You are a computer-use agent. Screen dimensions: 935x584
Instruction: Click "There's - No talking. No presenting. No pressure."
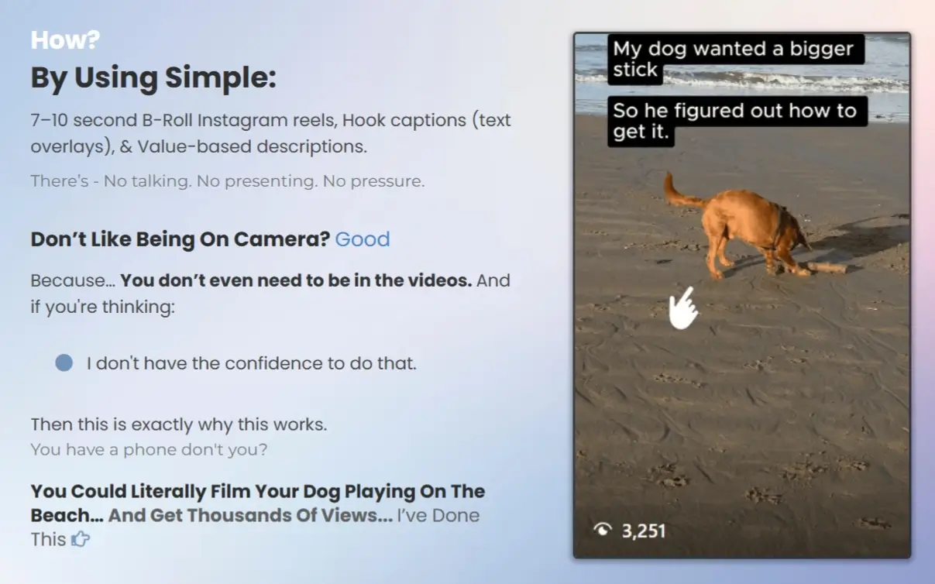[x=228, y=182]
